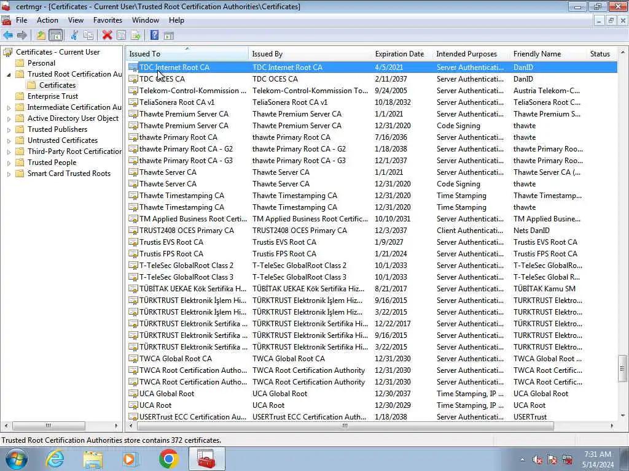This screenshot has width=629, height=471.
Task: Collapse Trusted Root Certification Authorities node
Action: click(9, 74)
